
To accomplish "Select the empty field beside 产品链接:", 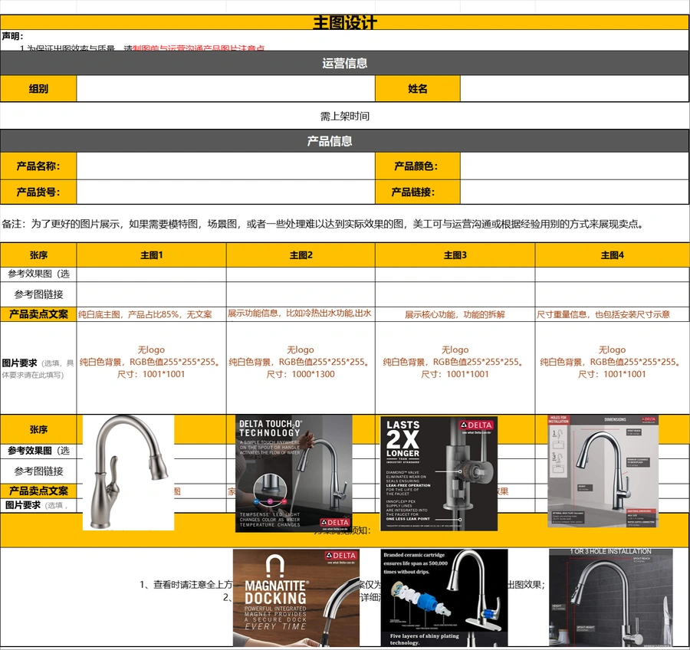I will coord(575,192).
